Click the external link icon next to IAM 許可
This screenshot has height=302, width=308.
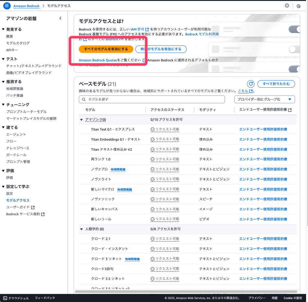click(x=147, y=30)
